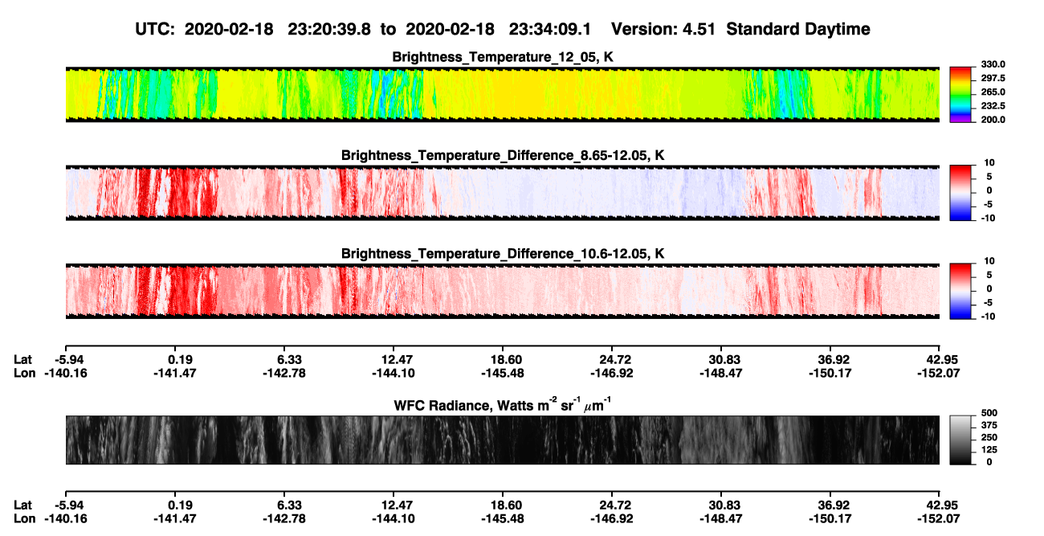This screenshot has height=536, width=1044.
Task: Click the '200.0' color bar label
Action: click(x=992, y=119)
